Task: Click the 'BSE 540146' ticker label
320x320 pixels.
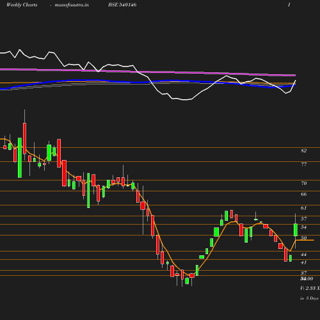Action: 122,4
